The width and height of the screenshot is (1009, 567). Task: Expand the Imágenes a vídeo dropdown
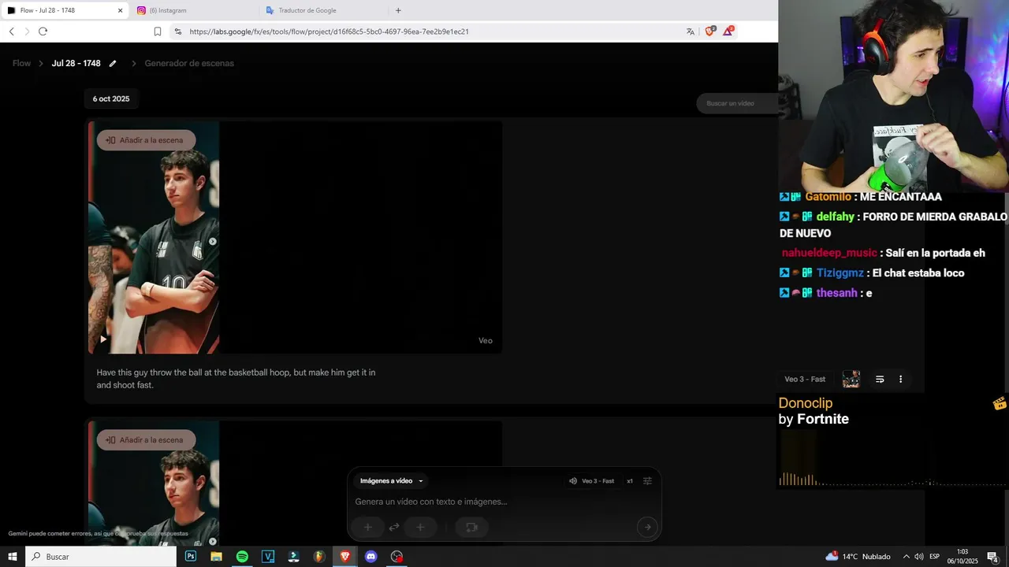[392, 481]
